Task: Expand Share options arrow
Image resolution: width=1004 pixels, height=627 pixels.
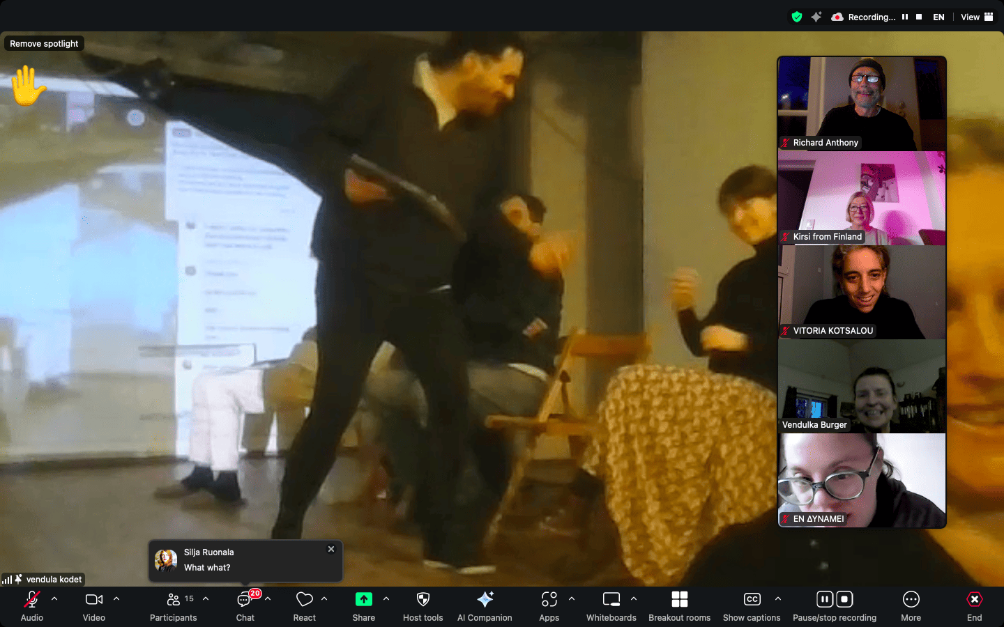Action: (386, 598)
